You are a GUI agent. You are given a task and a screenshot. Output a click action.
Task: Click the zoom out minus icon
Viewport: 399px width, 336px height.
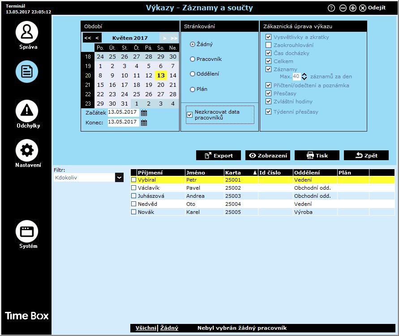pyautogui.click(x=343, y=8)
